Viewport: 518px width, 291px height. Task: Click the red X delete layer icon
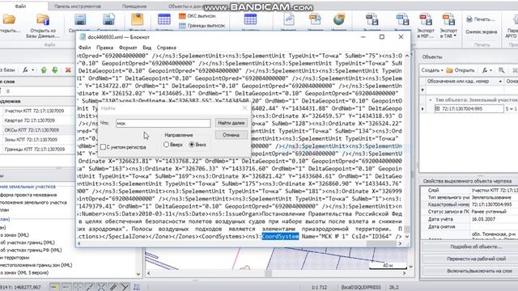[x=68, y=70]
